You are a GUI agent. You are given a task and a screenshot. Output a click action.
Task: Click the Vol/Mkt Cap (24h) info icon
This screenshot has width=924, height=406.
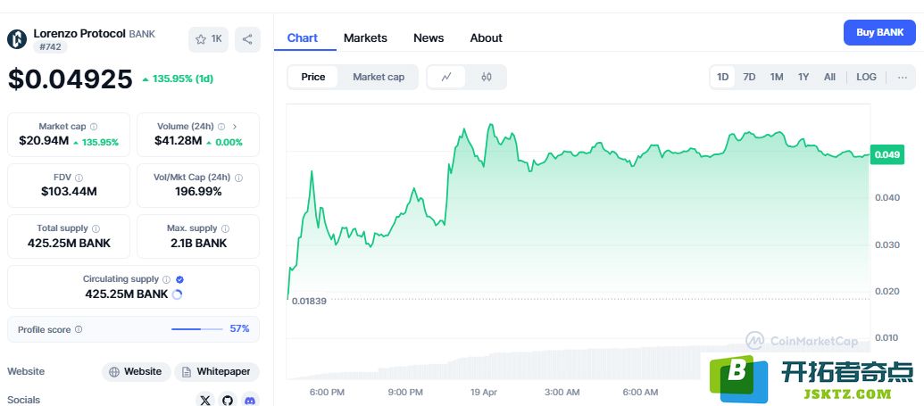(x=238, y=178)
